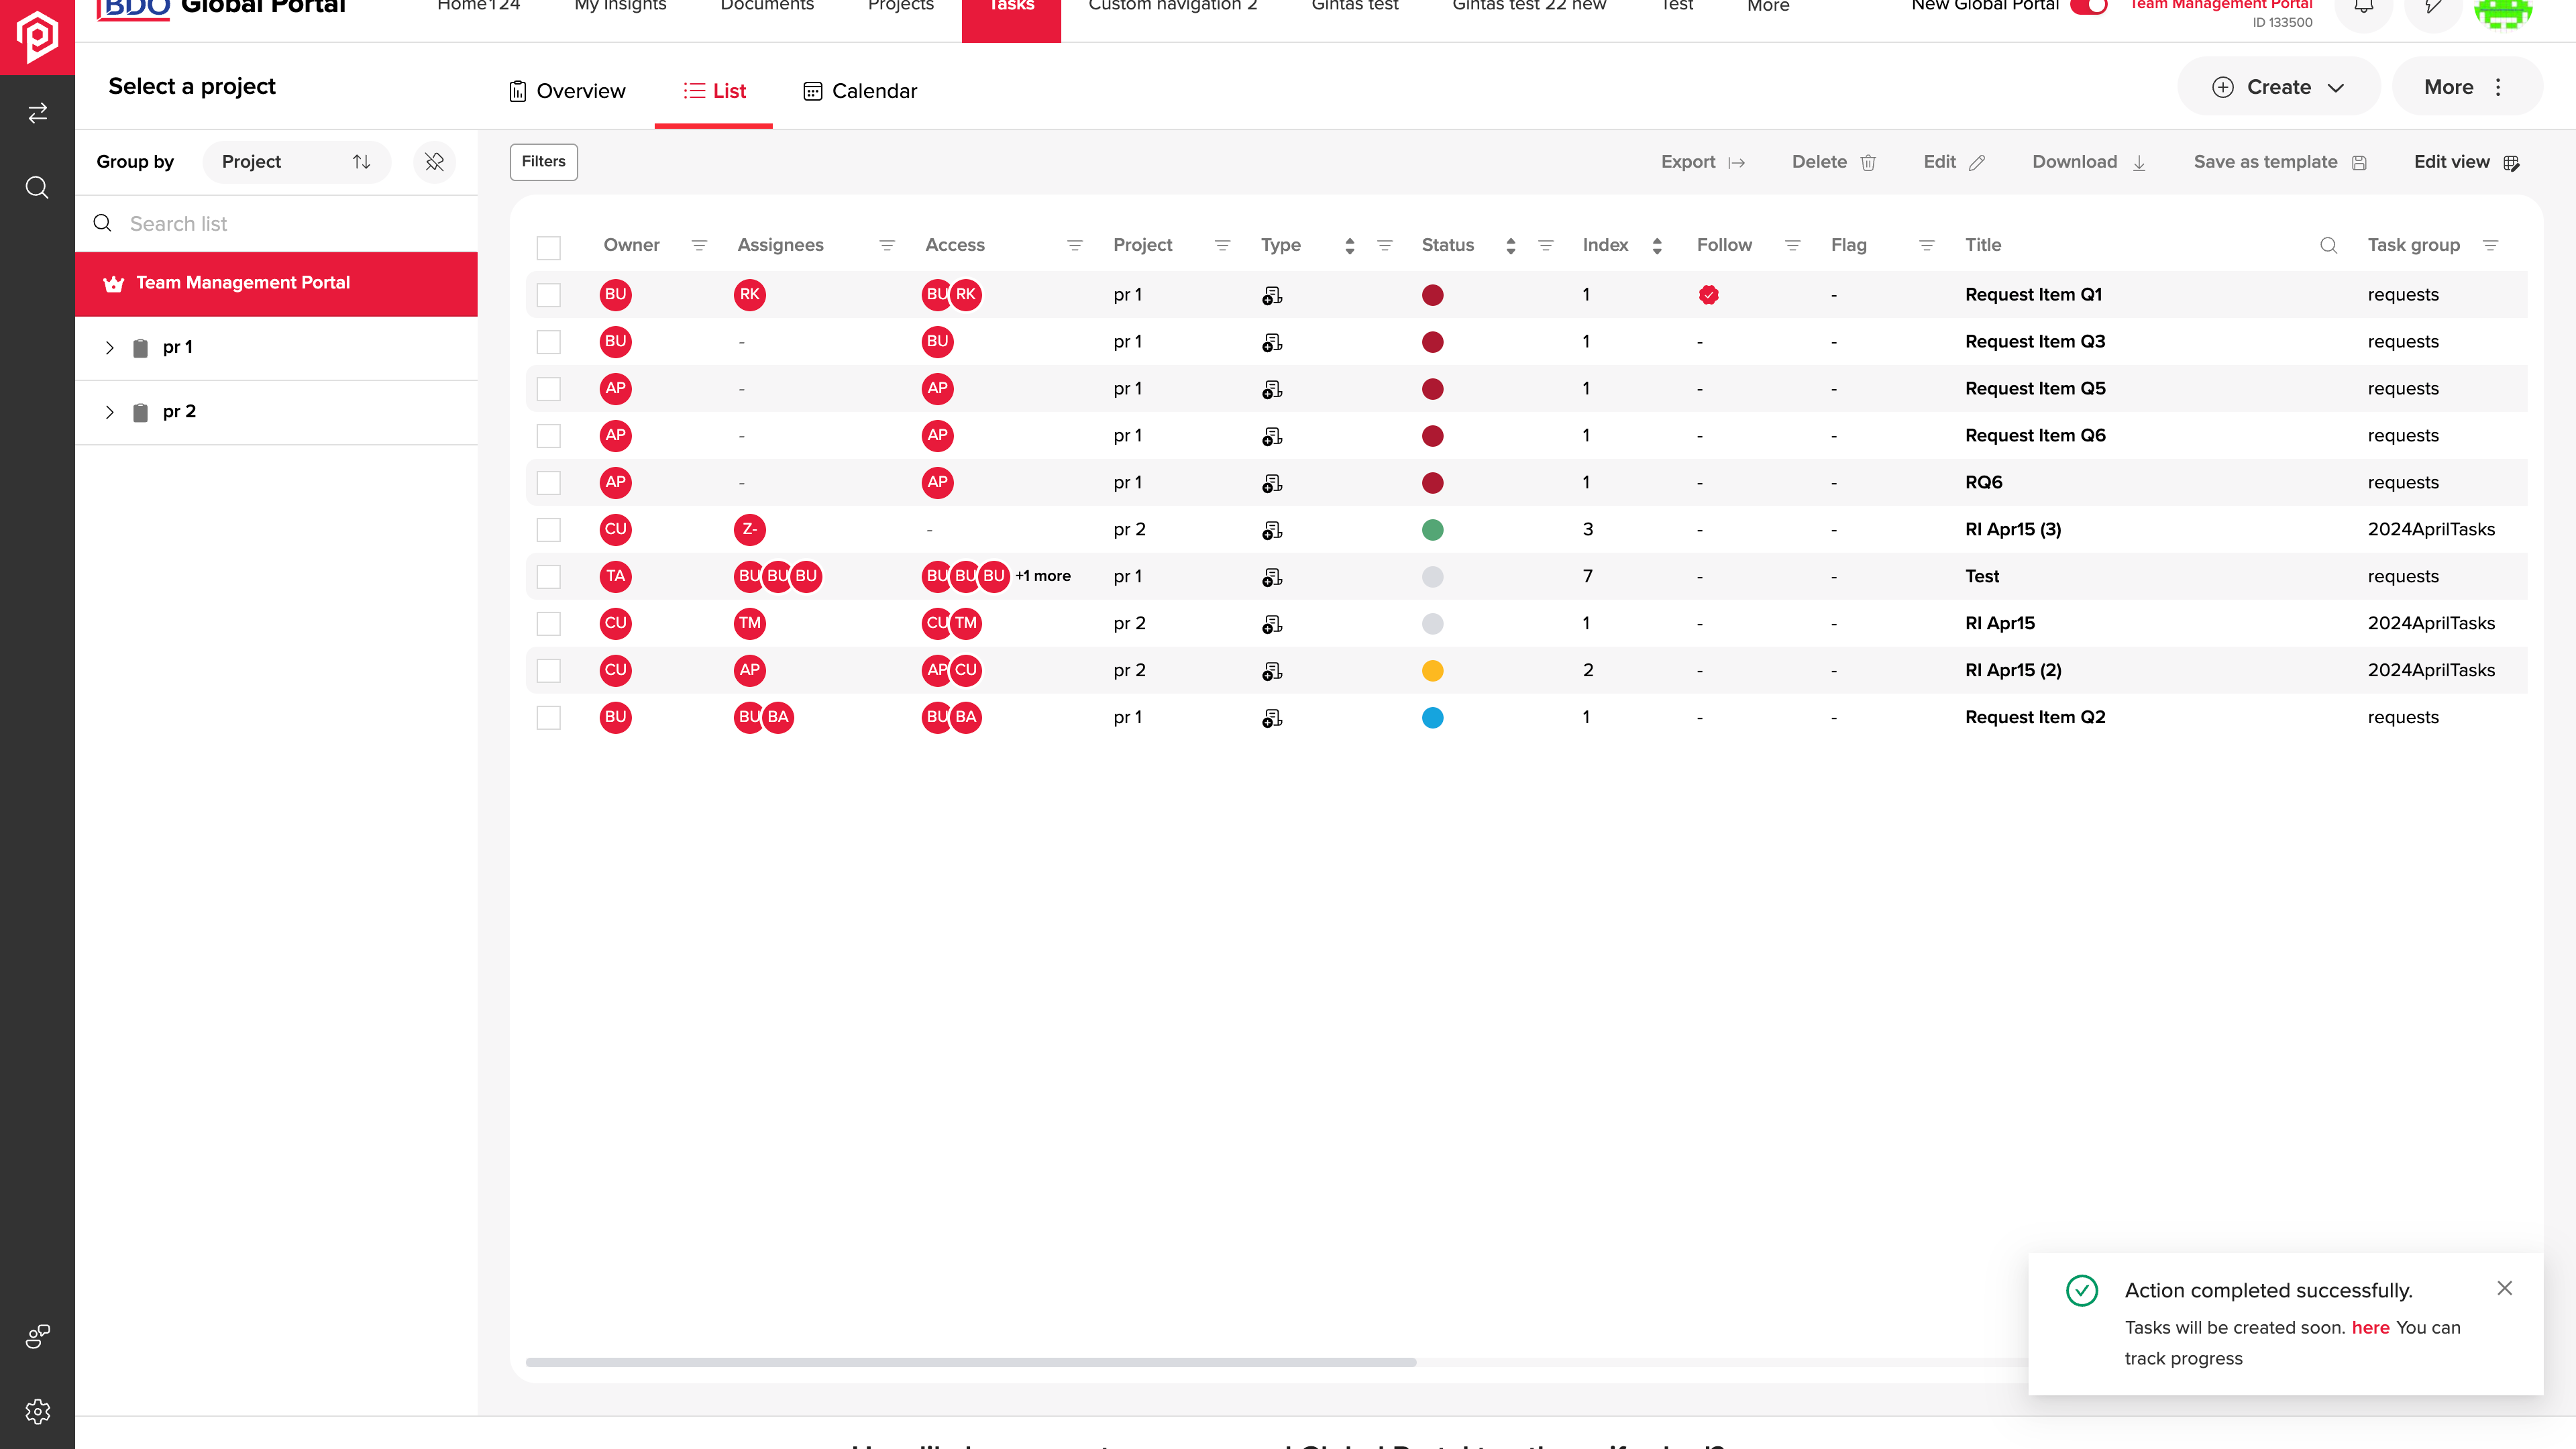
Task: Check the select-all checkbox in header
Action: (548, 247)
